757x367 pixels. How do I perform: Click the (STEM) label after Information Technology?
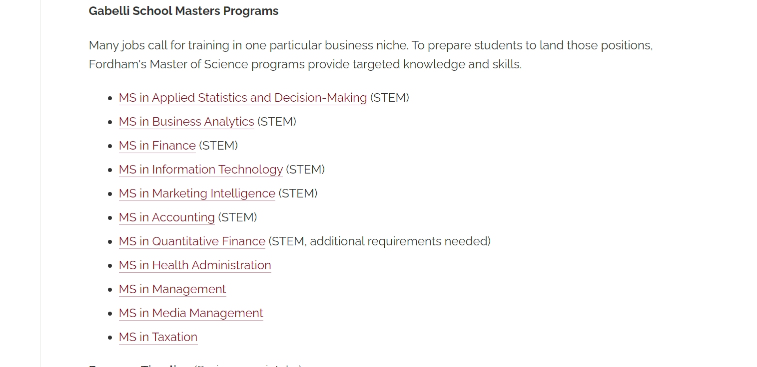[x=305, y=170]
